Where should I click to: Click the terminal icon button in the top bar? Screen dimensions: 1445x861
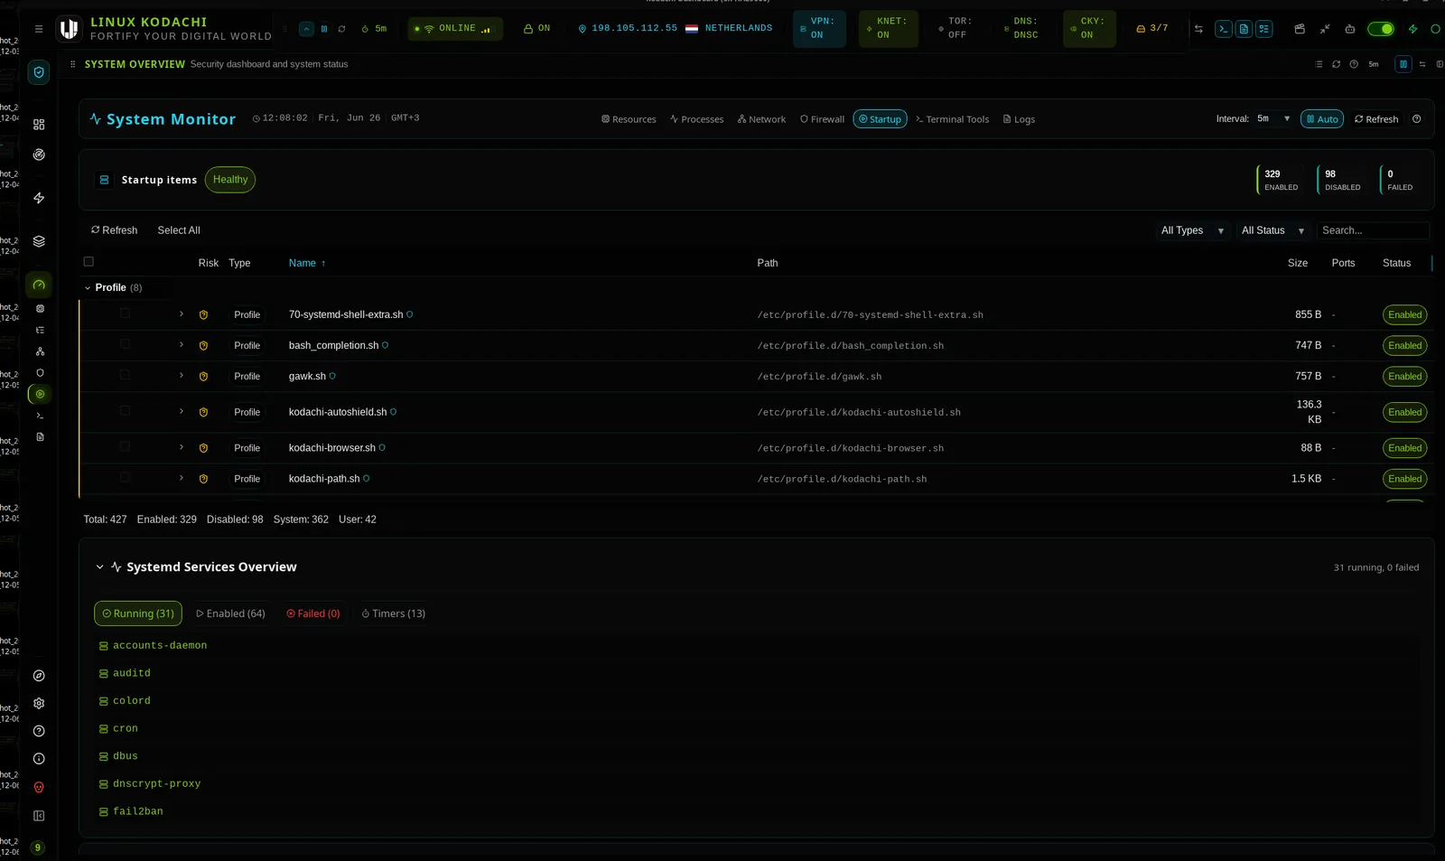1223,29
